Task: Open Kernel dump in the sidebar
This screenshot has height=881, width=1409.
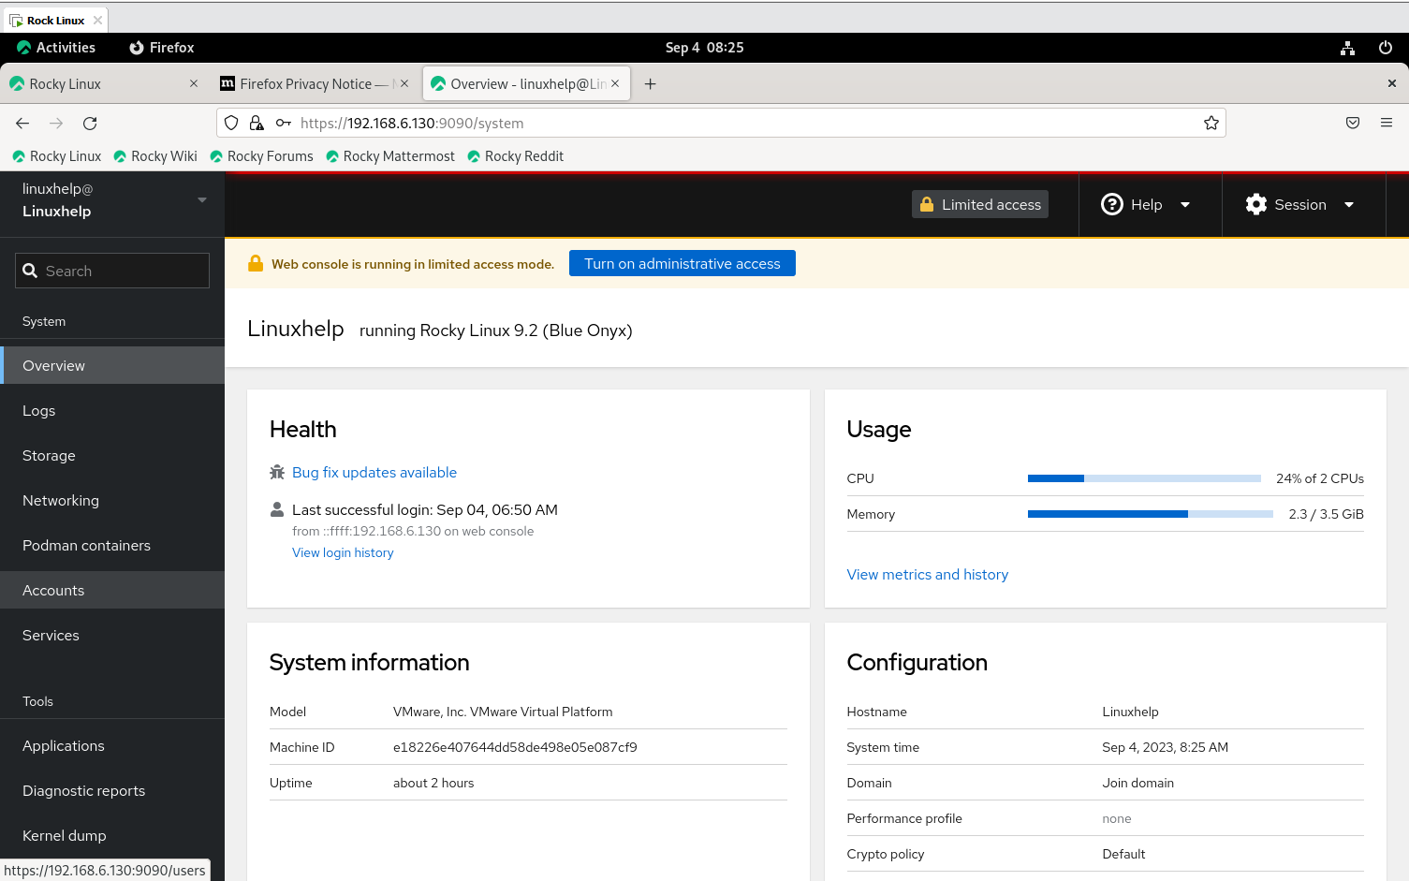Action: click(x=112, y=835)
